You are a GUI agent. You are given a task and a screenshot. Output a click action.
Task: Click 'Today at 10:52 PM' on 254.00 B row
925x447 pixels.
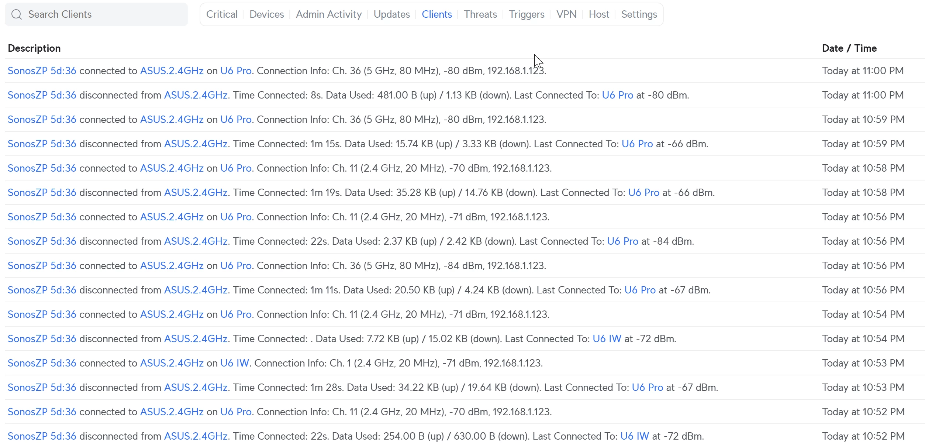coord(863,436)
